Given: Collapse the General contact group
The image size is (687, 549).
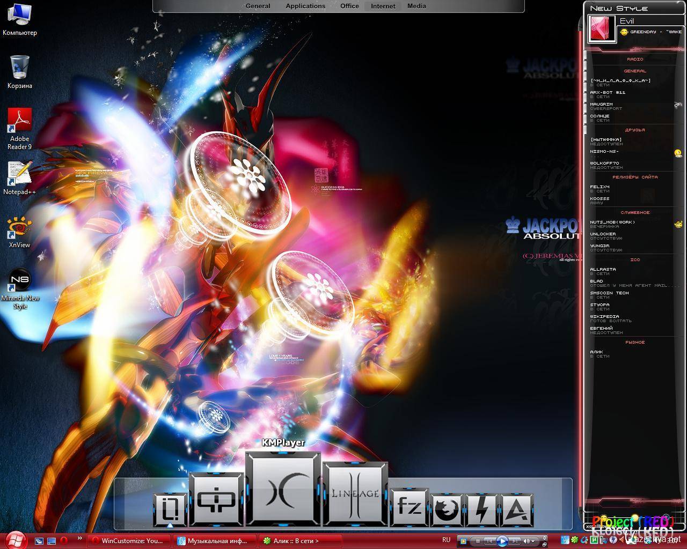Looking at the screenshot, I should point(635,71).
